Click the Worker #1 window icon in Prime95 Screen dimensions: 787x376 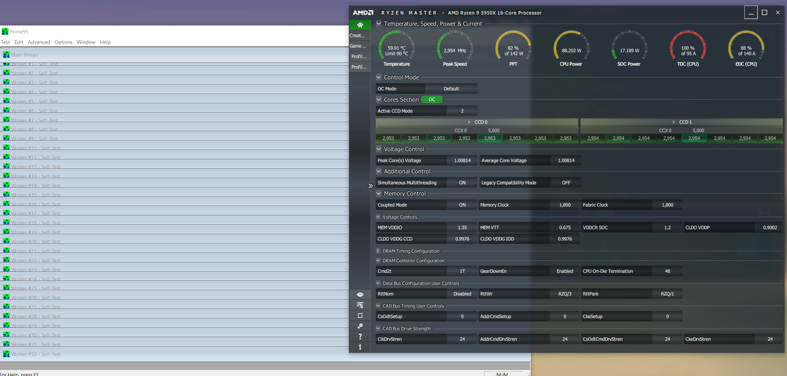[6, 64]
